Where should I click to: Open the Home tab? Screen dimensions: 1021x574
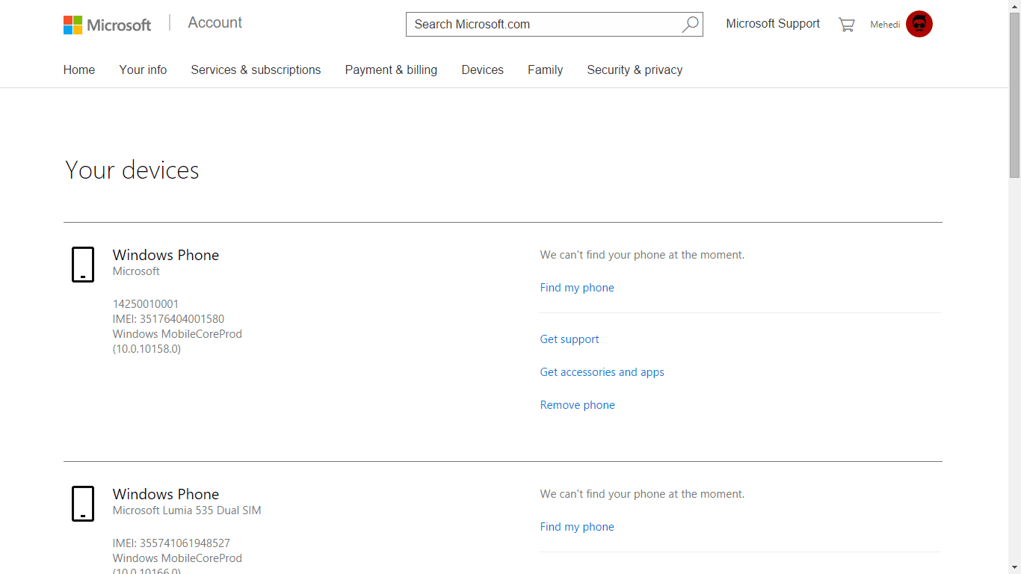(79, 70)
